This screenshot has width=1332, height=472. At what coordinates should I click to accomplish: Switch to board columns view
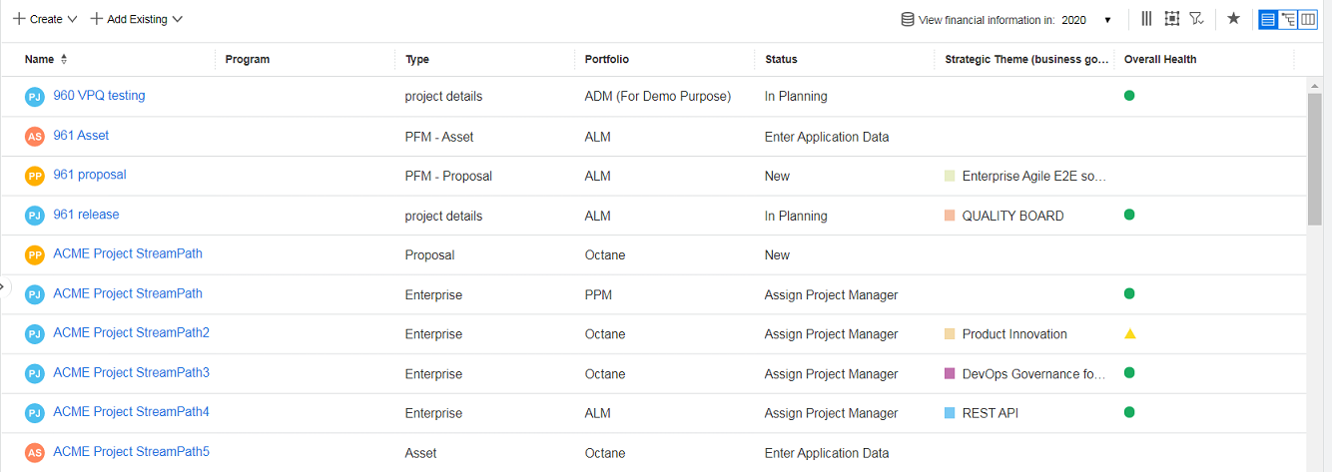(1307, 19)
